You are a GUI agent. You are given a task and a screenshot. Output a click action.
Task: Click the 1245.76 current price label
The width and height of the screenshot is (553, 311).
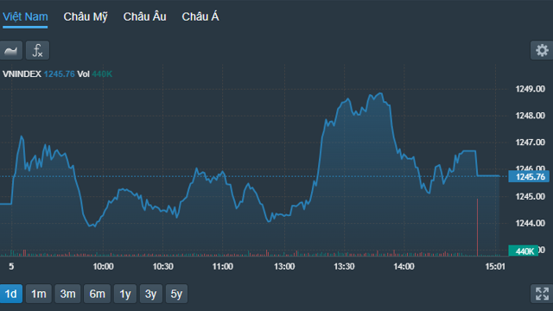pyautogui.click(x=529, y=176)
